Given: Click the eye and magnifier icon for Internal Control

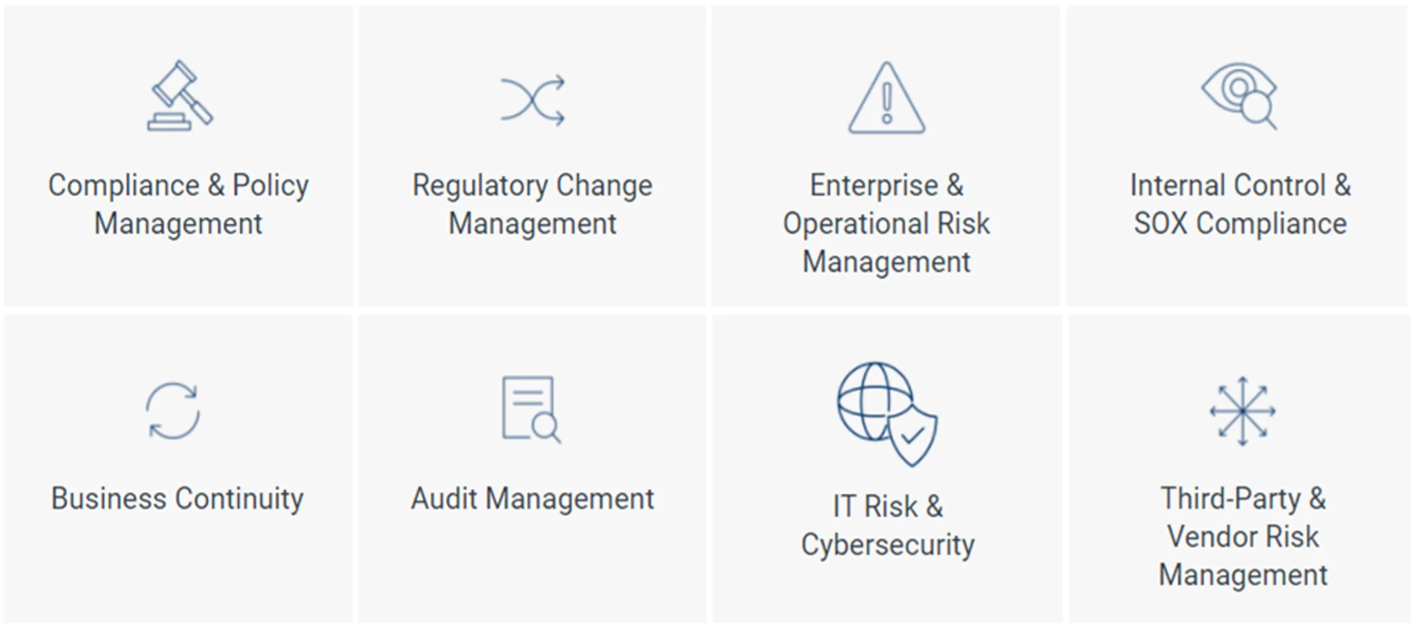Looking at the screenshot, I should [x=1242, y=95].
